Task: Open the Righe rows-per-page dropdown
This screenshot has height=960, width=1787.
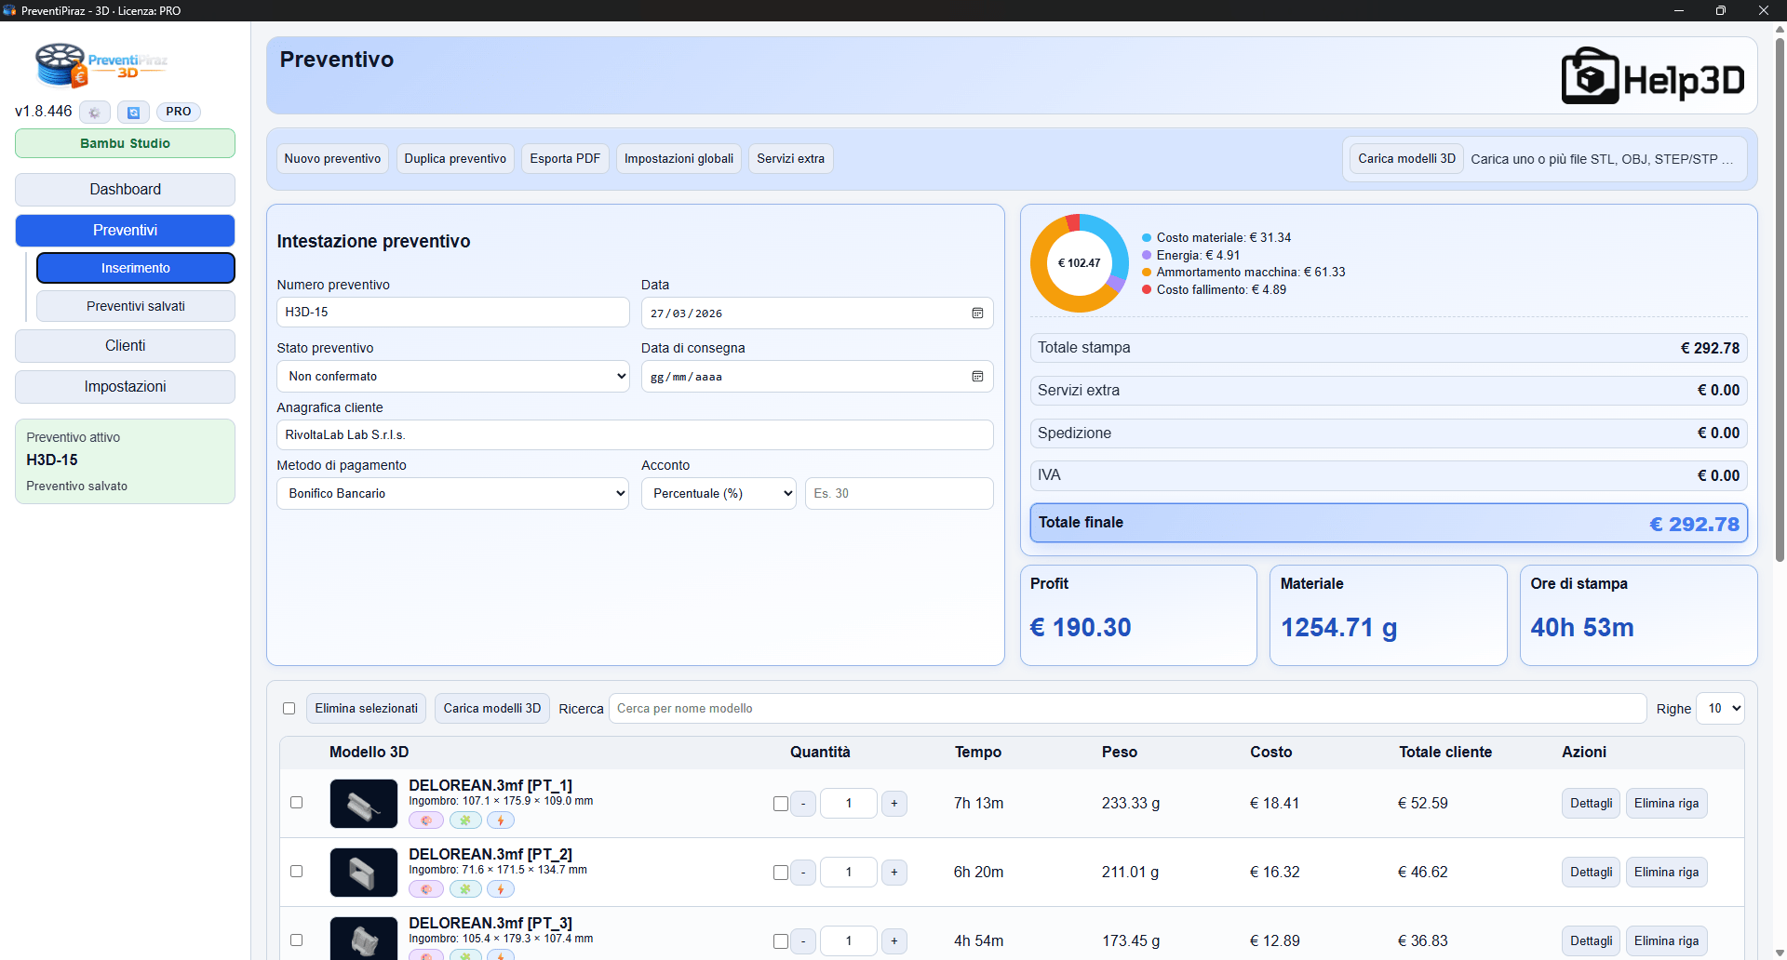Action: 1719,709
